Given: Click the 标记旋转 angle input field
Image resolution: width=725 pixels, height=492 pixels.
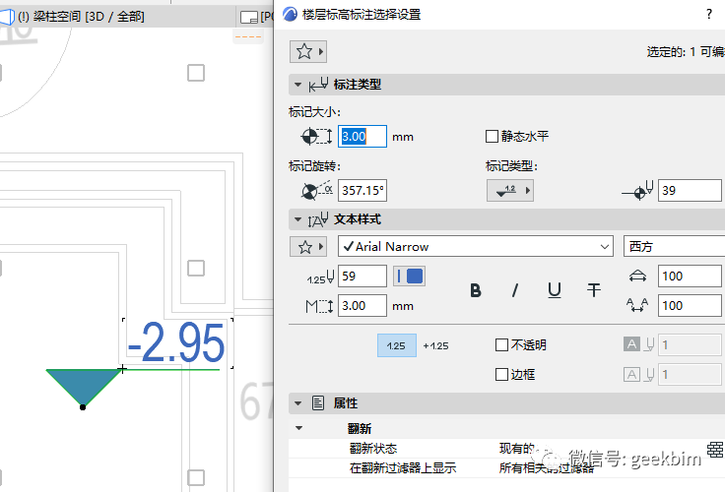Looking at the screenshot, I should 362,191.
